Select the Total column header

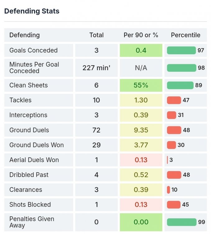[96, 35]
